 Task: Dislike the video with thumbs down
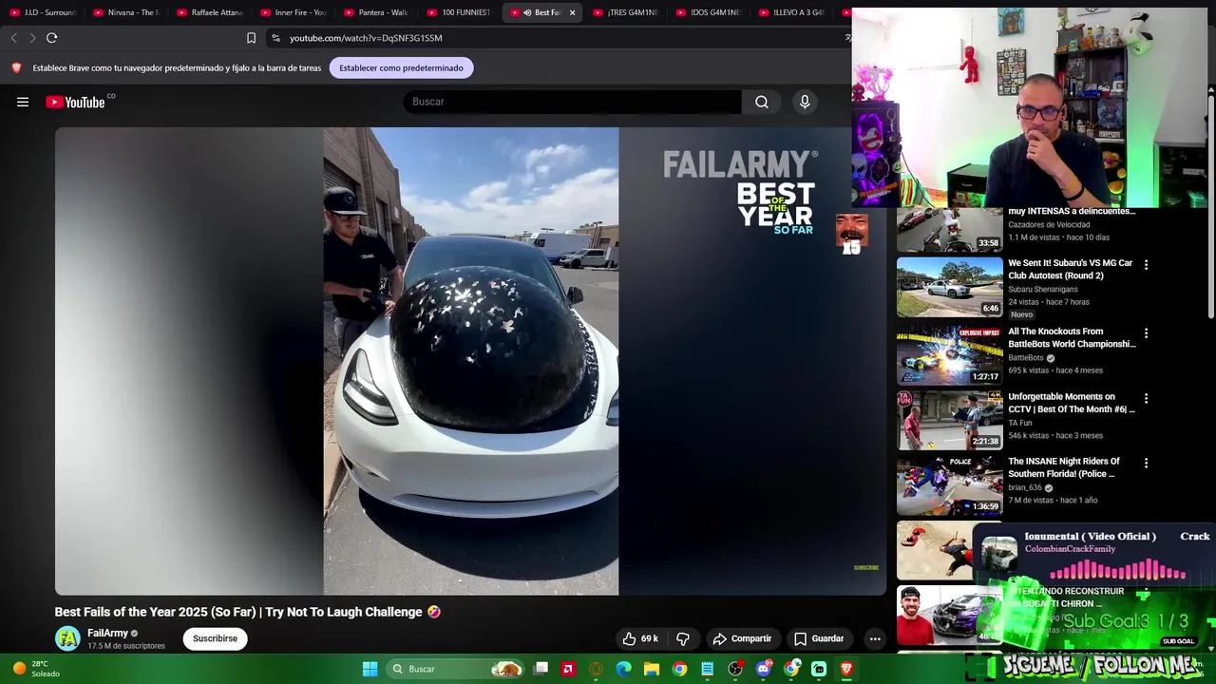pyautogui.click(x=682, y=638)
